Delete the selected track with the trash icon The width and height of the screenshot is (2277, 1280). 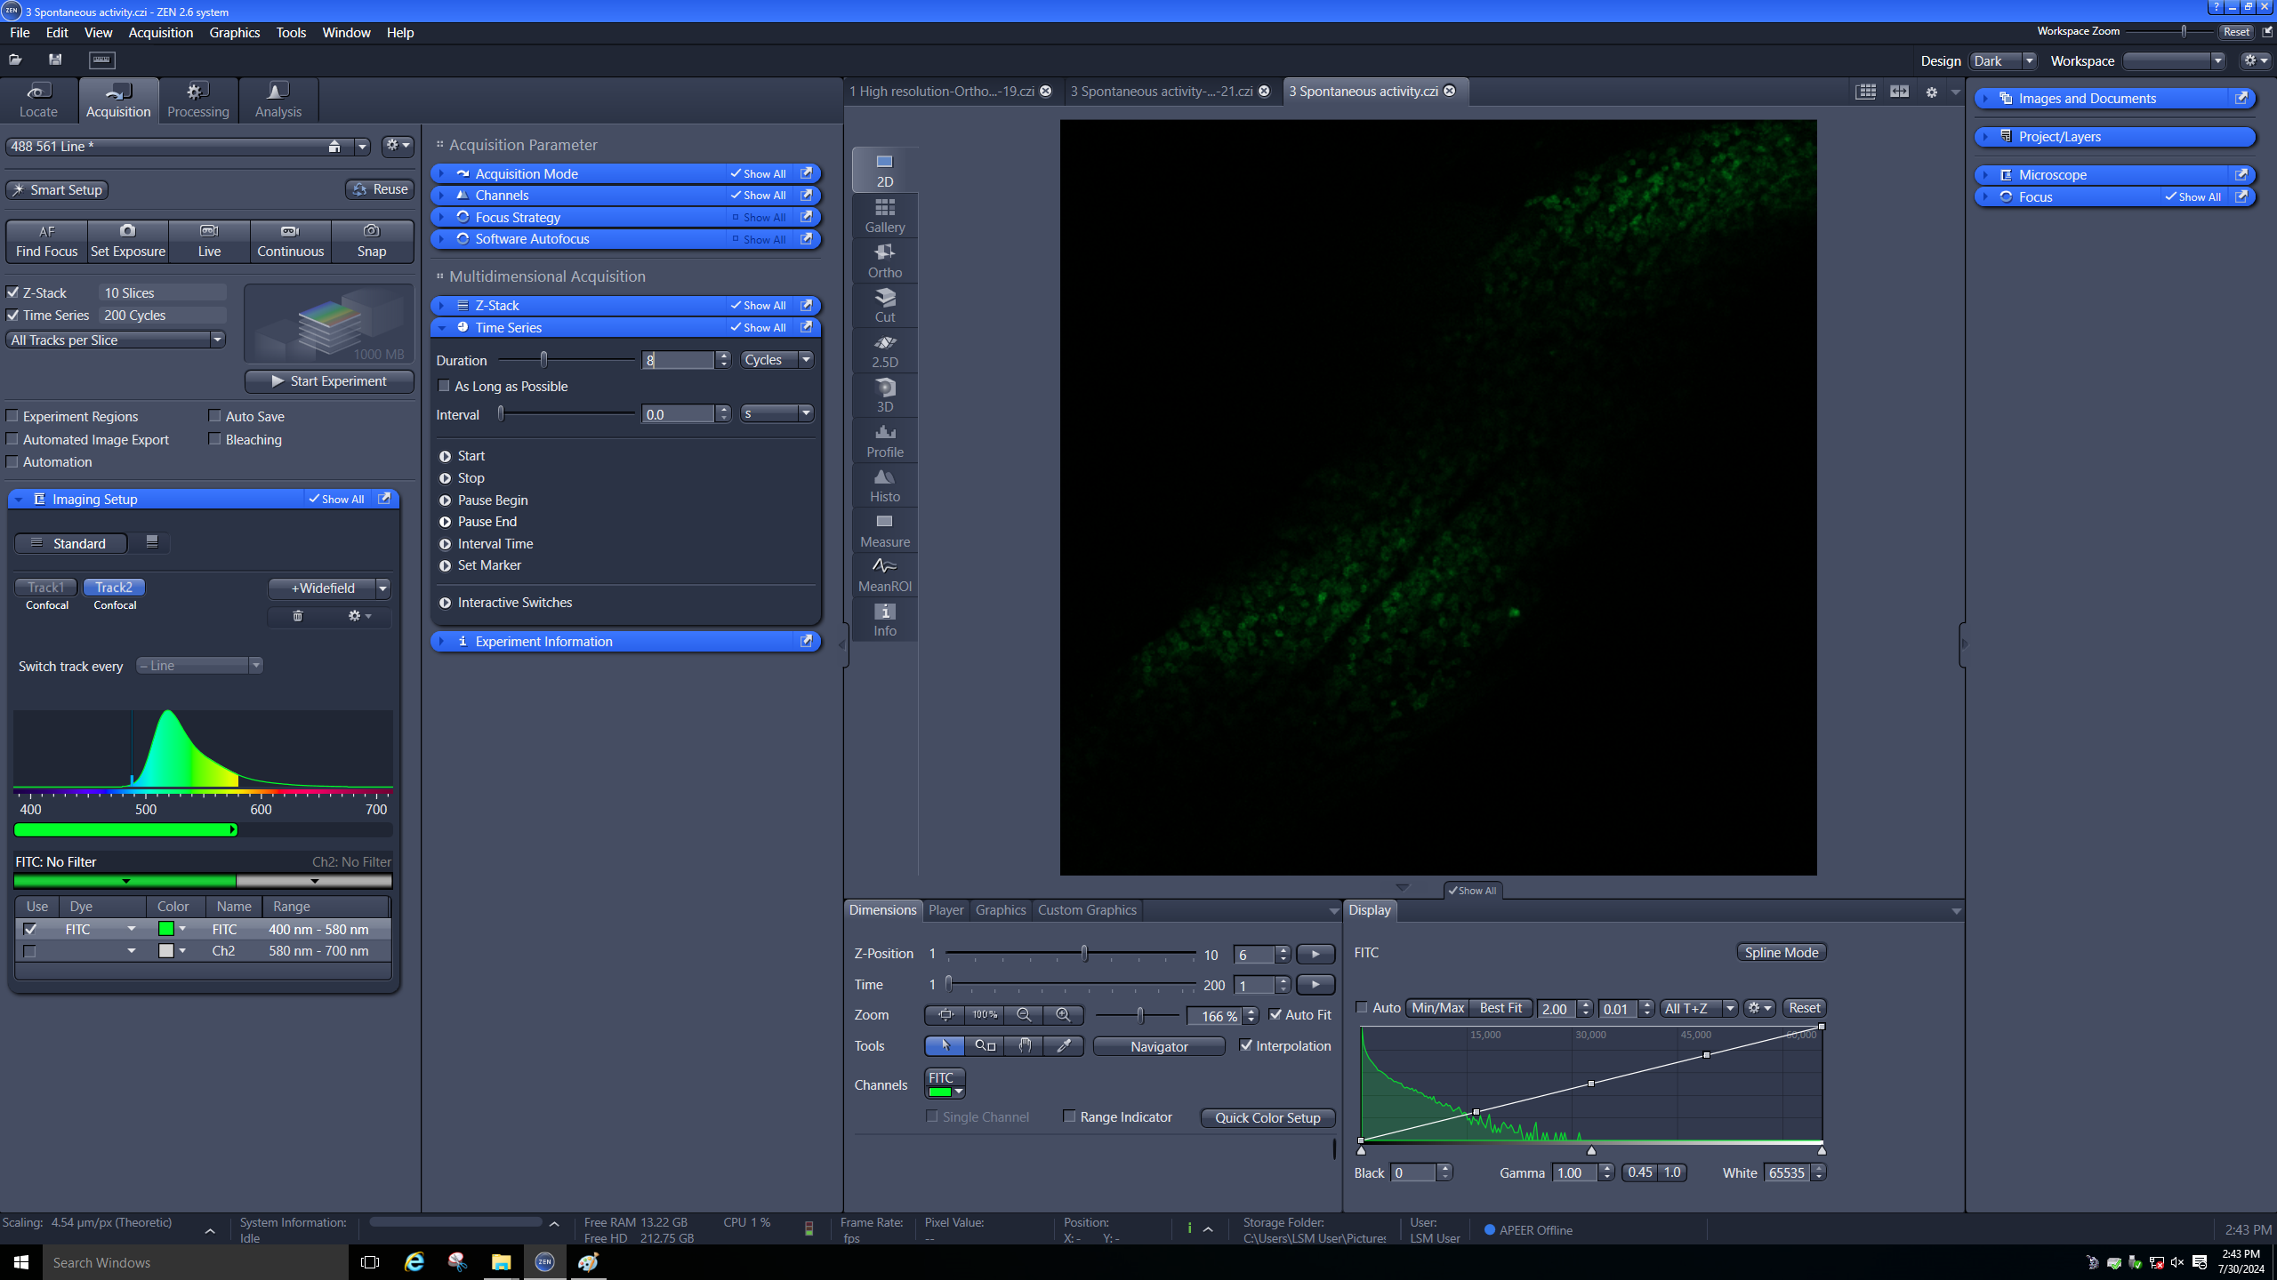pyautogui.click(x=298, y=616)
